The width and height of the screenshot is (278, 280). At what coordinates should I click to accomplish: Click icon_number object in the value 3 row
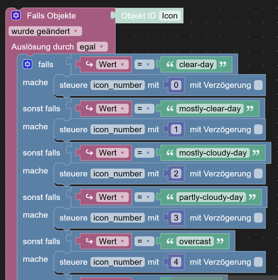coord(118,218)
